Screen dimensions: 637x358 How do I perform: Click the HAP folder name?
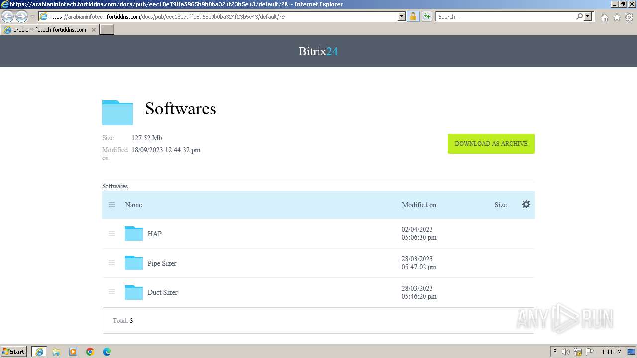click(154, 234)
